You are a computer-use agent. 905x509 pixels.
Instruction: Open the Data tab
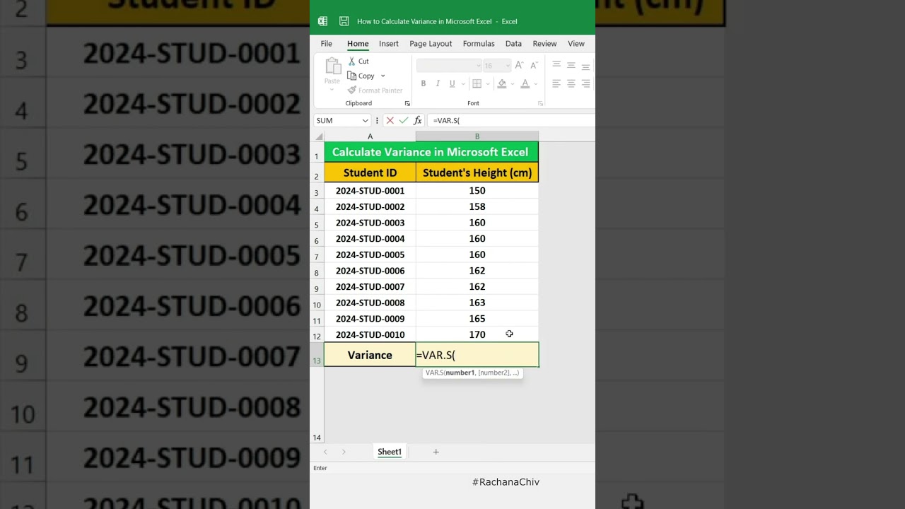[x=513, y=44]
